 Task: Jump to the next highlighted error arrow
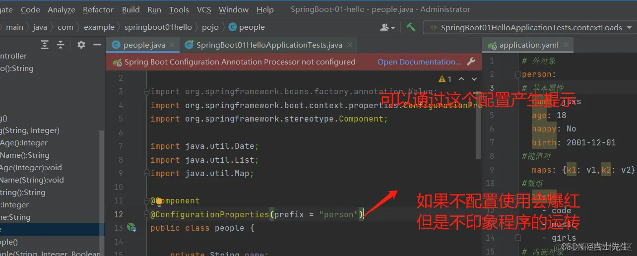(x=474, y=79)
